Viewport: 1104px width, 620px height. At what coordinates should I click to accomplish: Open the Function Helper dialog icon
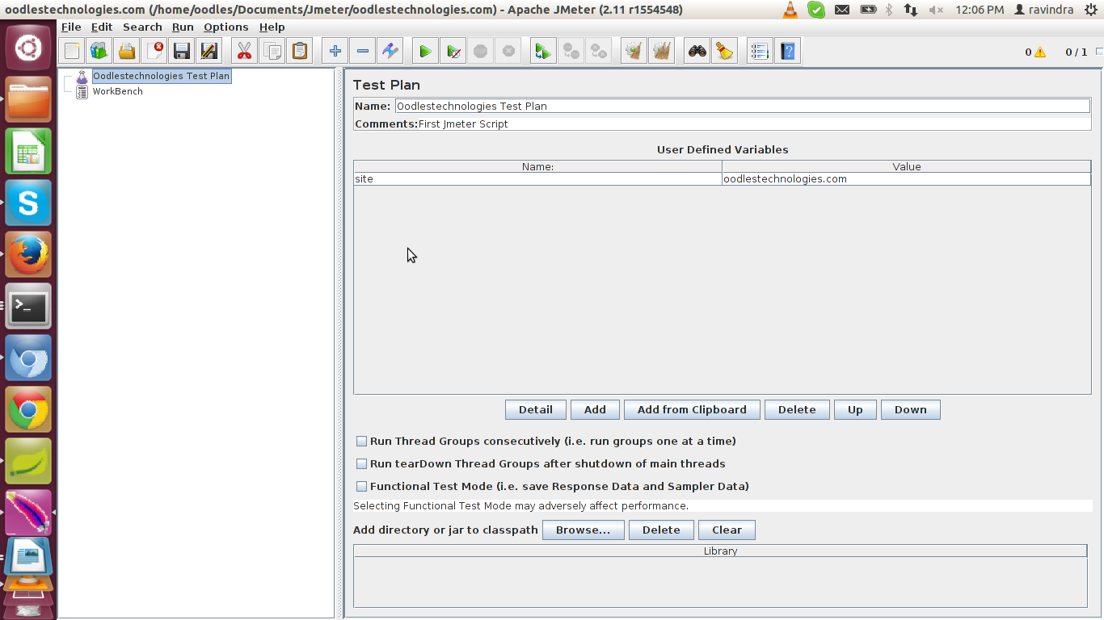tap(760, 52)
